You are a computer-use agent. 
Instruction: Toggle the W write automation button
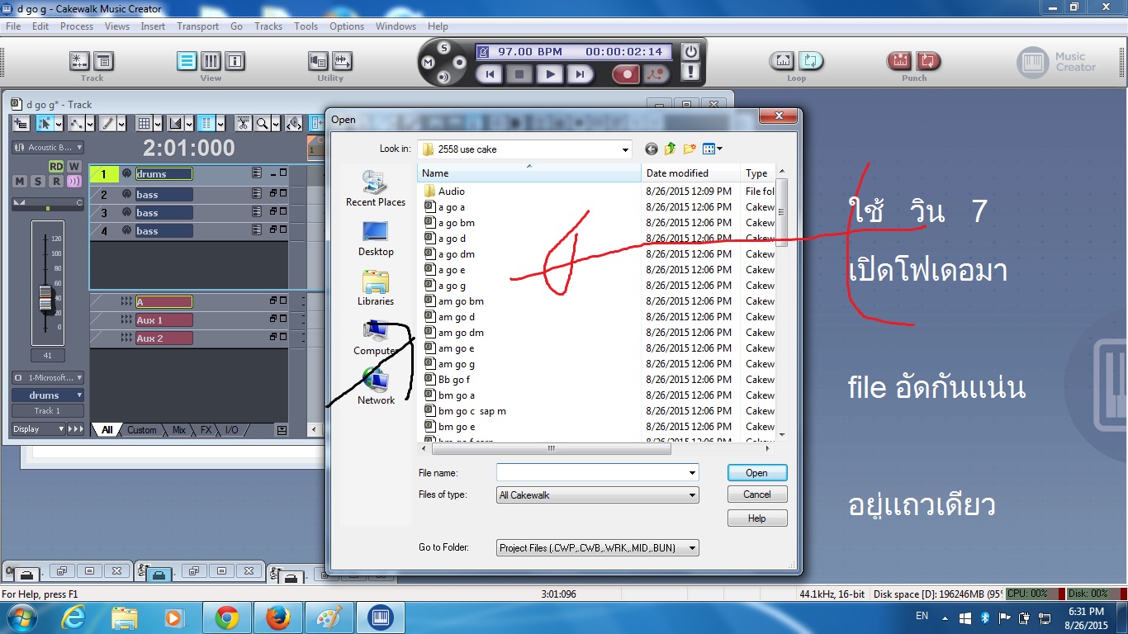pos(73,167)
